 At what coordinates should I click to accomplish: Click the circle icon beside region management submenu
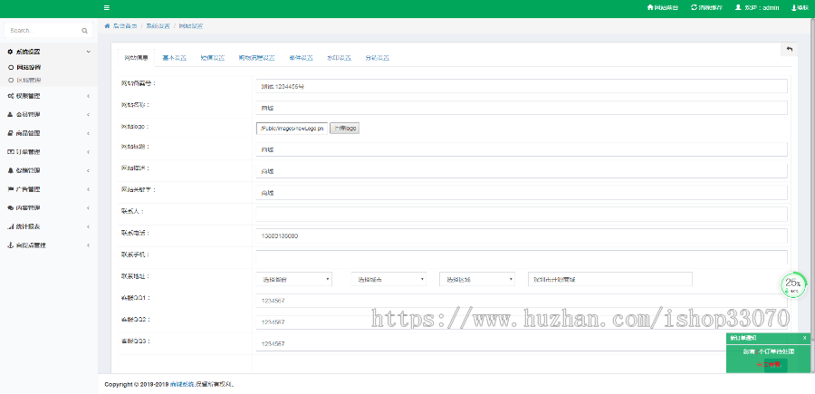pos(11,80)
